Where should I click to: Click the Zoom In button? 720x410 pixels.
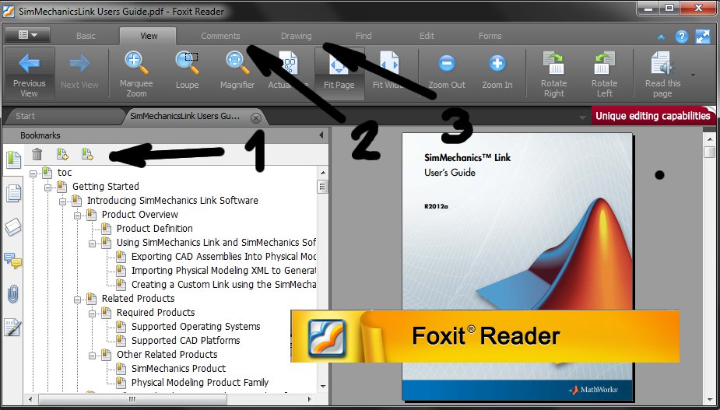[497, 73]
